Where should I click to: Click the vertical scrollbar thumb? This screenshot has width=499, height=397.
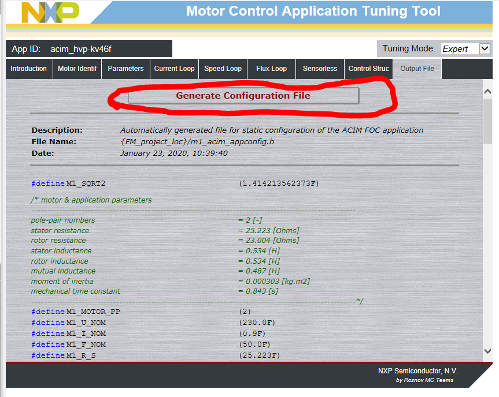[487, 121]
